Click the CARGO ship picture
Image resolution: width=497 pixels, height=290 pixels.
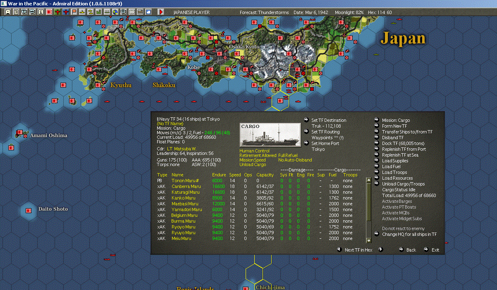(x=270, y=135)
